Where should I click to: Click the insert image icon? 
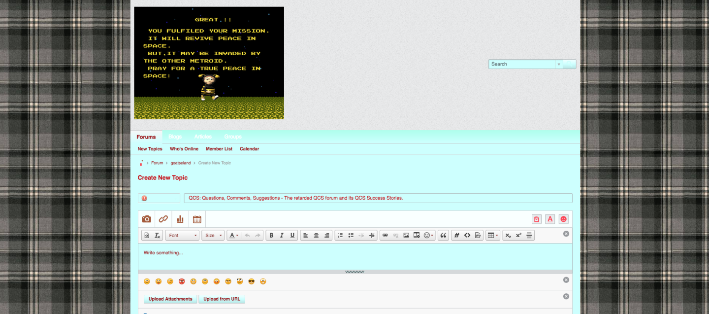(x=406, y=236)
